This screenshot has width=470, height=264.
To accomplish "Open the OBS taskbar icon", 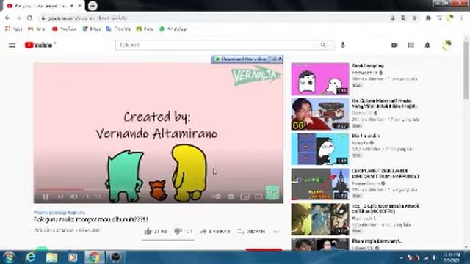I will click(116, 257).
